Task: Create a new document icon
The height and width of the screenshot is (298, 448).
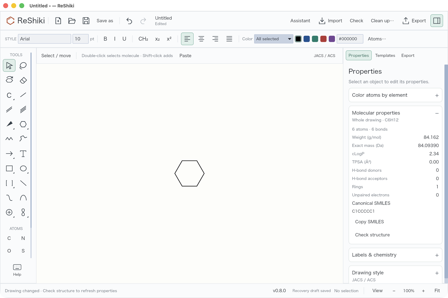Action: (58, 21)
